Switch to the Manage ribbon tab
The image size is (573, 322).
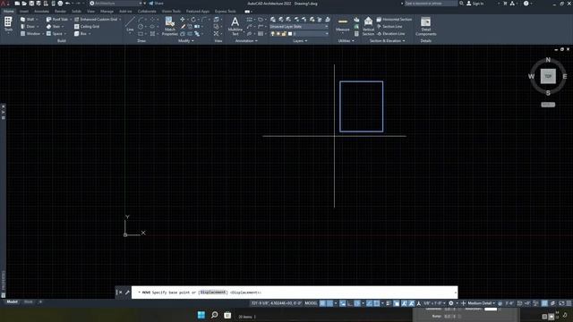pyautogui.click(x=107, y=12)
